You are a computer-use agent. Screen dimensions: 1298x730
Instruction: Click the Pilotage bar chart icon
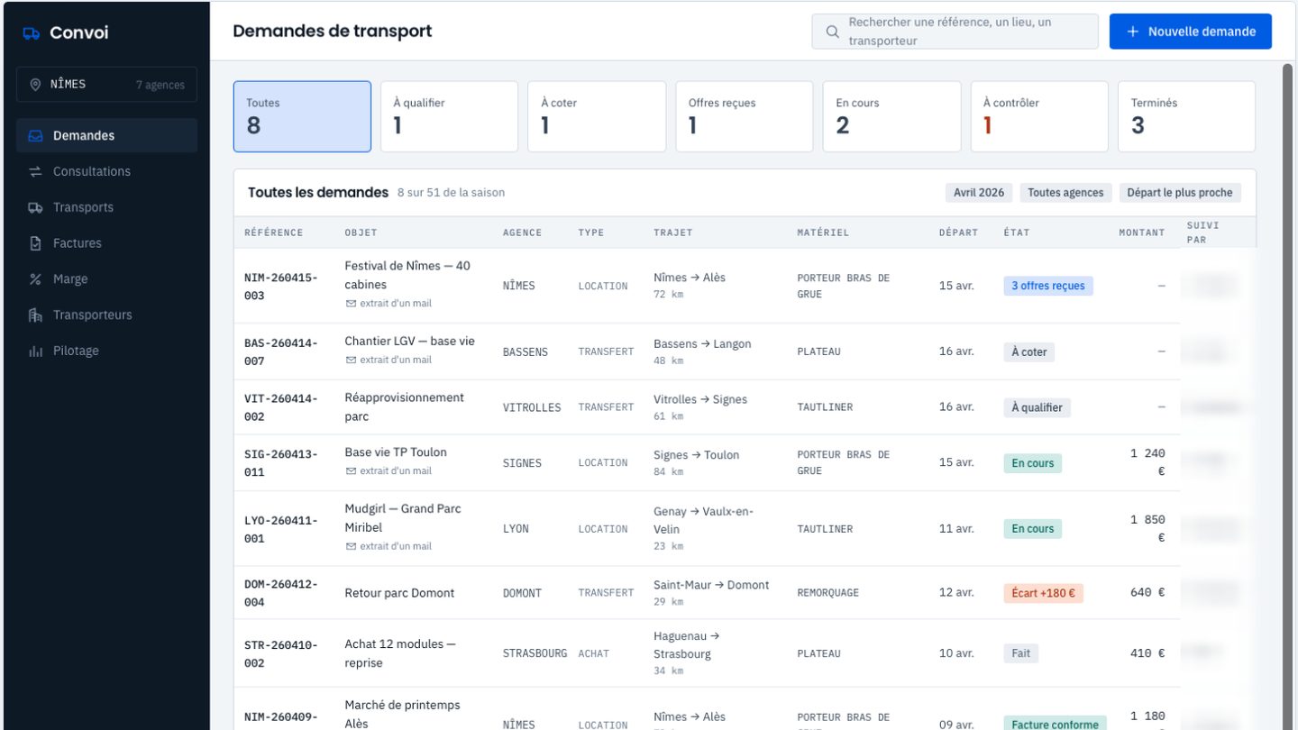(x=36, y=351)
